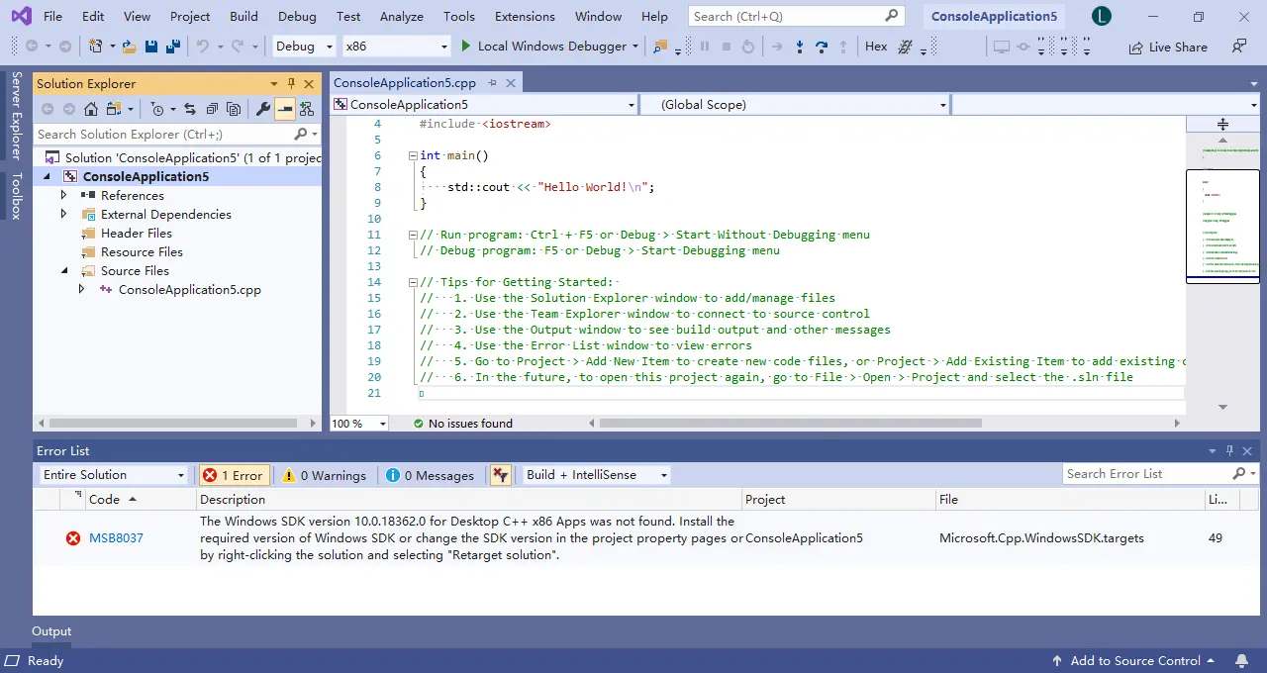The height and width of the screenshot is (673, 1267).
Task: Open the Build menu
Action: click(244, 16)
